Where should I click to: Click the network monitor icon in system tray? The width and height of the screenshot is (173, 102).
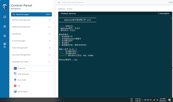pos(148,100)
